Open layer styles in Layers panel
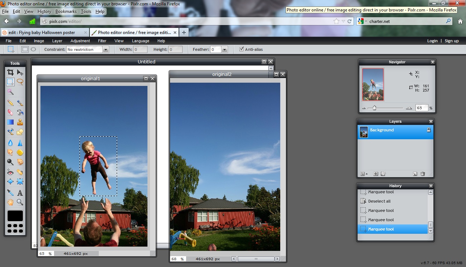466x267 pixels. [383, 174]
